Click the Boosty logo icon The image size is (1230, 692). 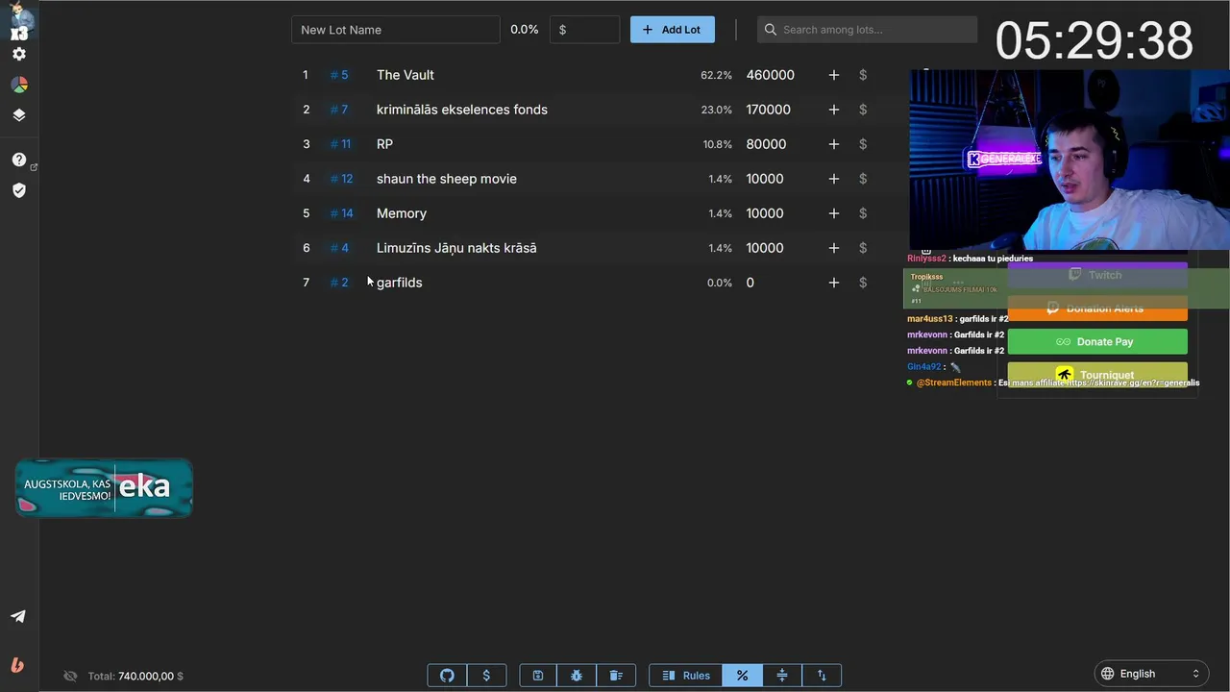tap(17, 664)
